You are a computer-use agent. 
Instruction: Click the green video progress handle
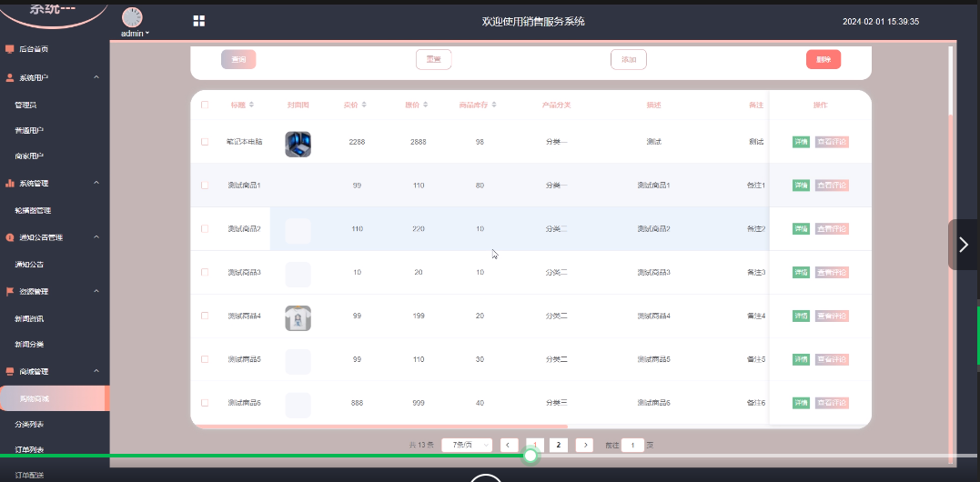pos(530,456)
